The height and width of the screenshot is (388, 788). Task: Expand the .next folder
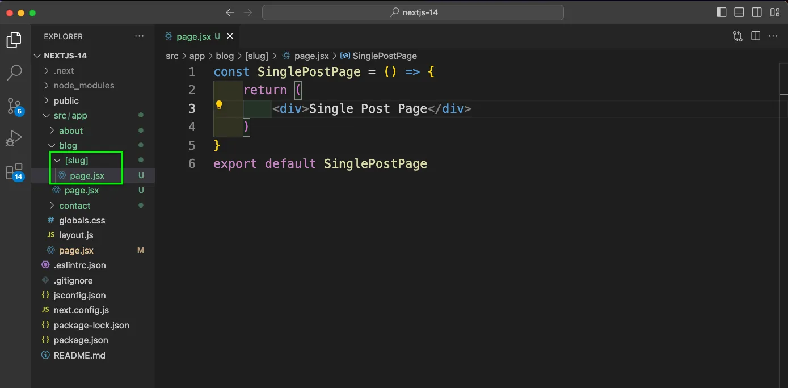(93, 70)
